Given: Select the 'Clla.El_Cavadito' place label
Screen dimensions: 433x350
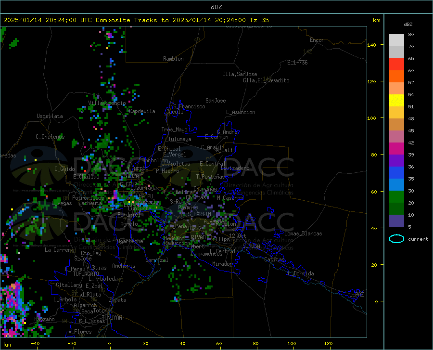Looking at the screenshot, I should 266,80.
